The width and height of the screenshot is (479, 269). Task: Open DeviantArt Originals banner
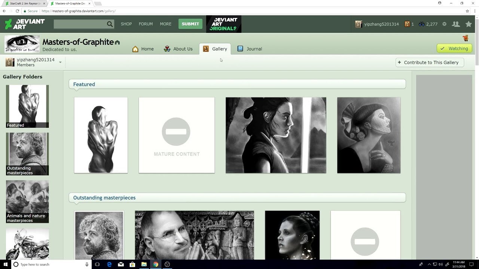pyautogui.click(x=224, y=24)
